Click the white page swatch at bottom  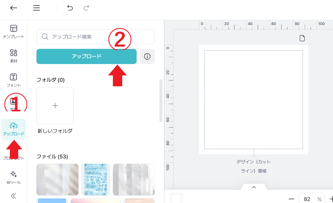(x=176, y=198)
